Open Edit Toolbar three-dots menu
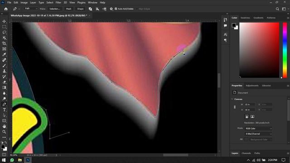Image resolution: width=290 pixels, height=163 pixels. click(4, 137)
